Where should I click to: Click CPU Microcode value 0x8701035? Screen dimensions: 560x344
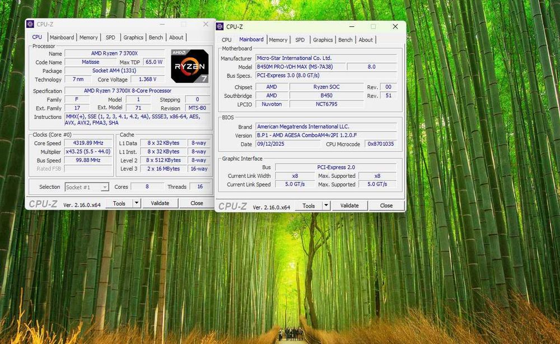[x=381, y=144]
